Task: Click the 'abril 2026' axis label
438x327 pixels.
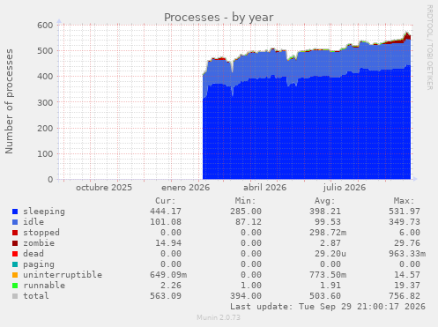Action: (264, 188)
